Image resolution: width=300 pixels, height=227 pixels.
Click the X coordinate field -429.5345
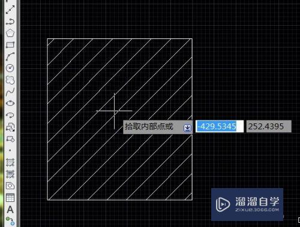pyautogui.click(x=220, y=126)
